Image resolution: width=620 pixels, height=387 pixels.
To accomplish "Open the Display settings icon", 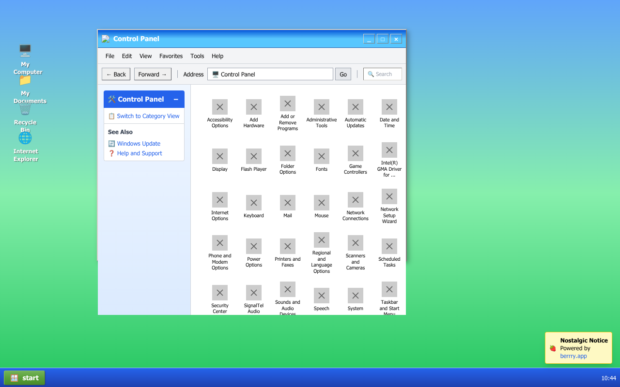I will 219,156.
